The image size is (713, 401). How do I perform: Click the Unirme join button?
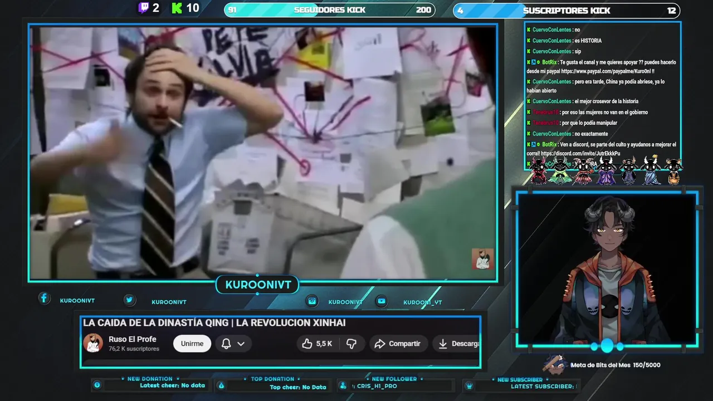(192, 344)
